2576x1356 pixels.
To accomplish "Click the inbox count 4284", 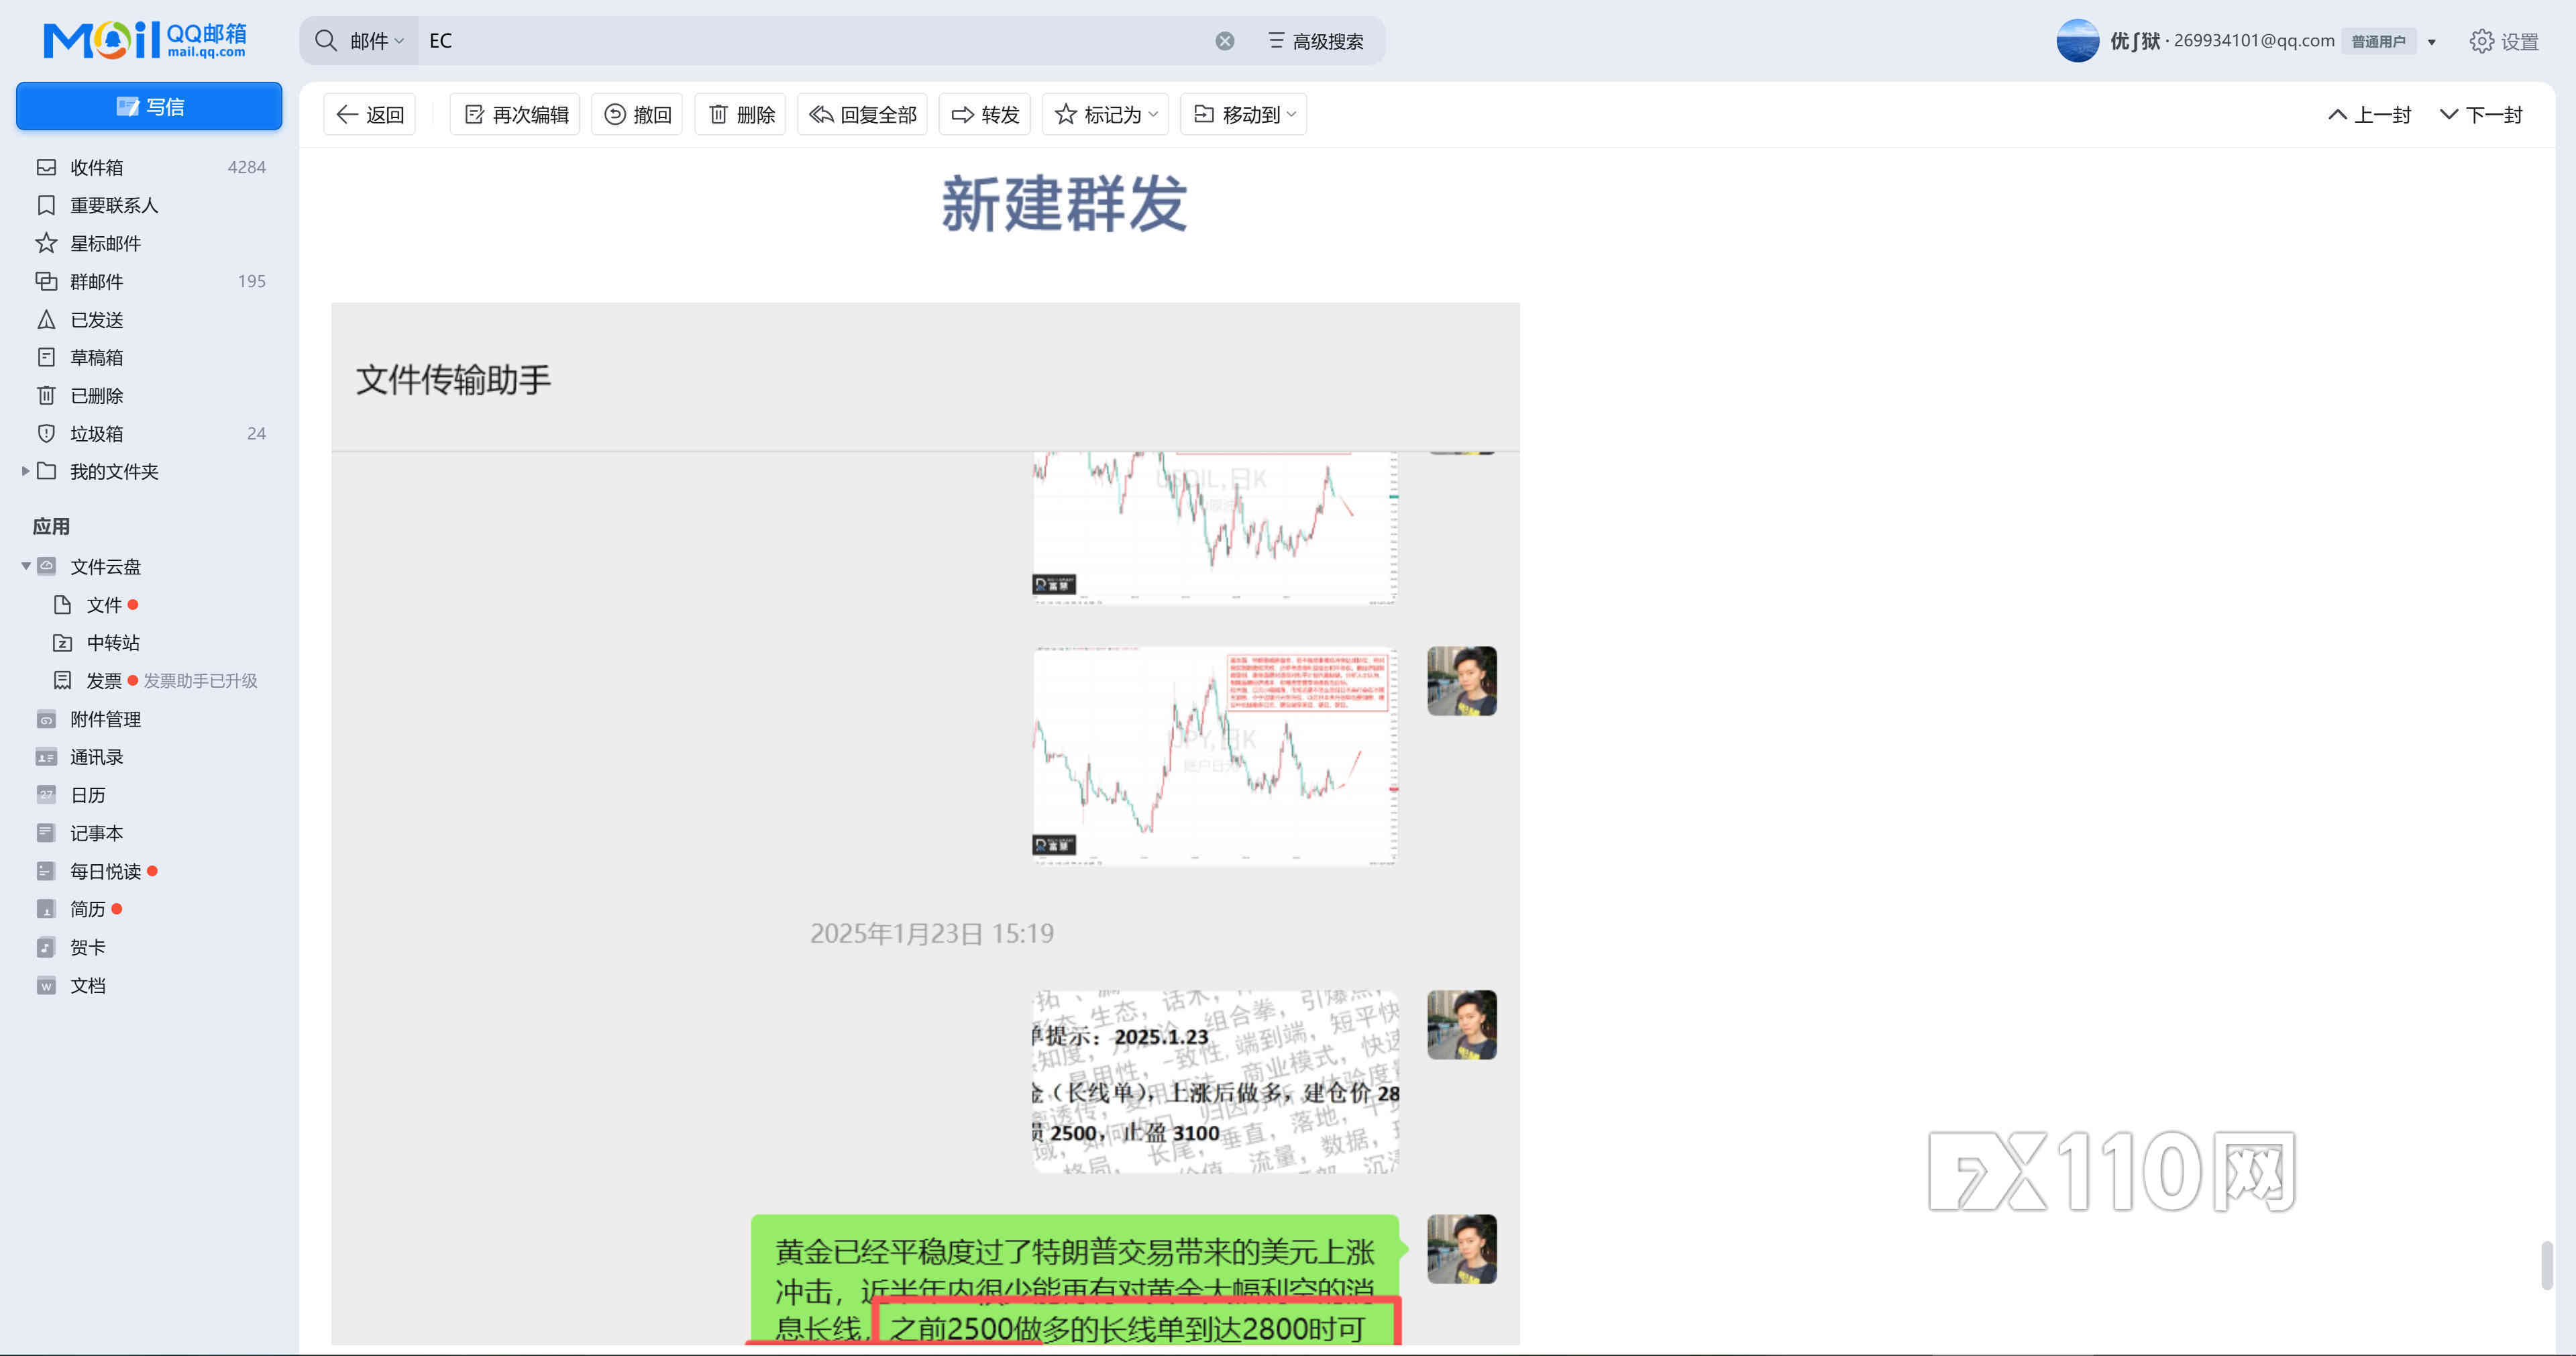I will (246, 167).
